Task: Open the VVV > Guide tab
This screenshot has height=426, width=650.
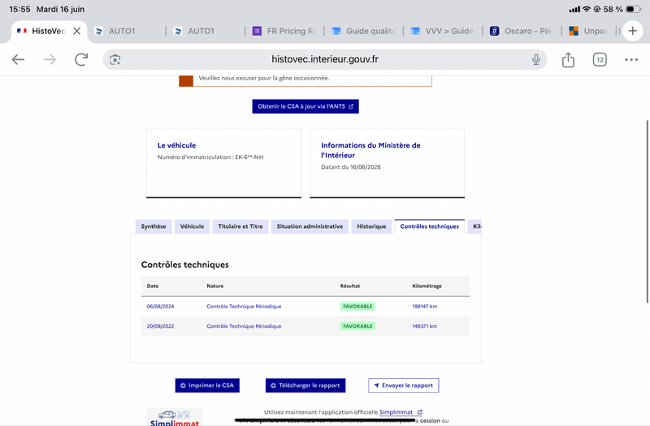Action: tap(443, 31)
